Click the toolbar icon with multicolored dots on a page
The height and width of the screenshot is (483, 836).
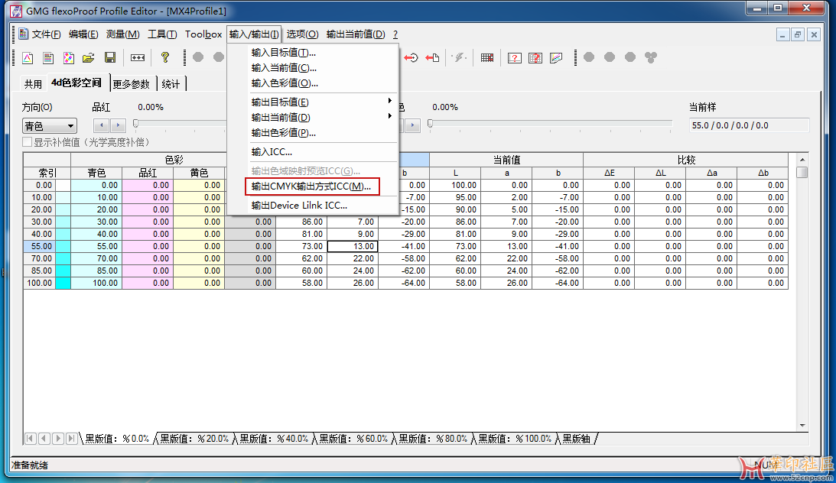(68, 57)
